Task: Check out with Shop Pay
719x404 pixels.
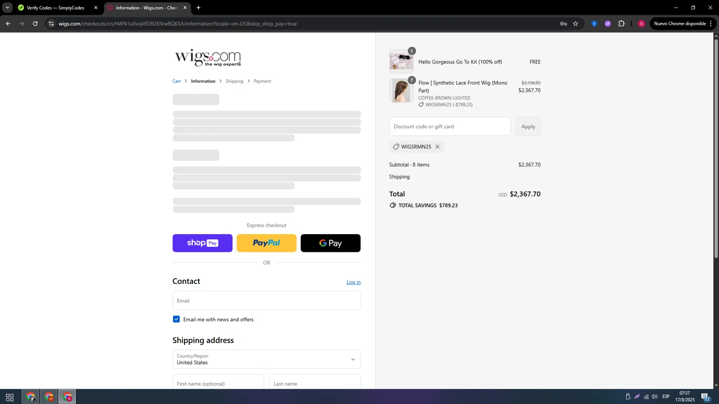Action: 202,243
